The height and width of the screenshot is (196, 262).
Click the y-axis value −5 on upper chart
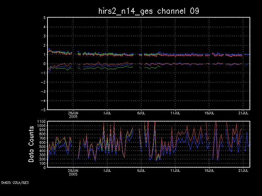(43, 110)
